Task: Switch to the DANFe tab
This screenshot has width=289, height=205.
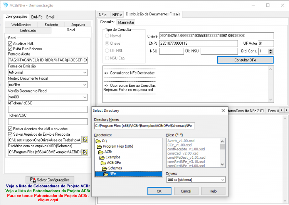Action: point(37,17)
